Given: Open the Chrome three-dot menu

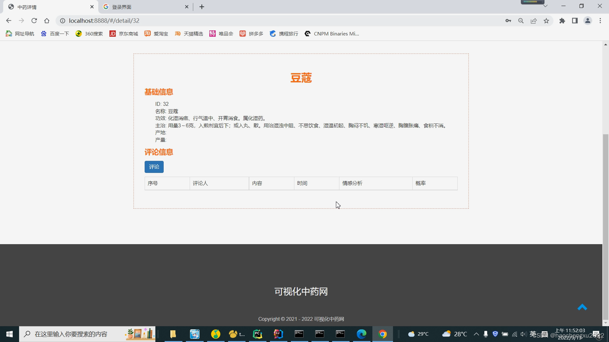Looking at the screenshot, I should tap(600, 21).
